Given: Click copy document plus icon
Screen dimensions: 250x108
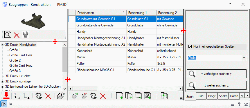Looking at the screenshot, I should coord(129,96).
